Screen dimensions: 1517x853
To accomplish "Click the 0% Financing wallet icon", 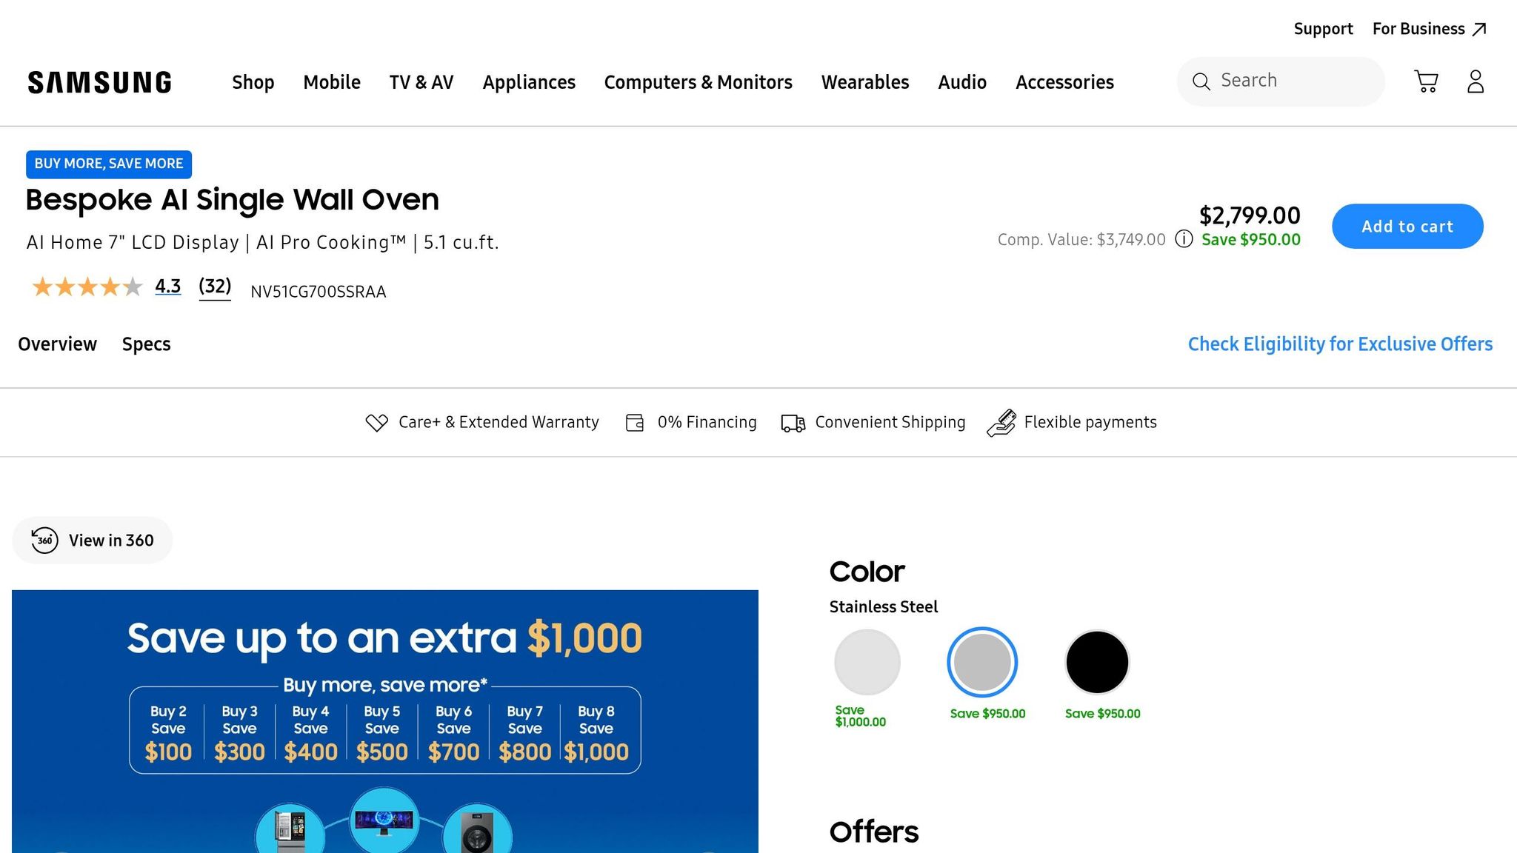I will point(635,423).
